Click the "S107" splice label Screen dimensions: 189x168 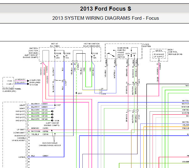pos(58,105)
